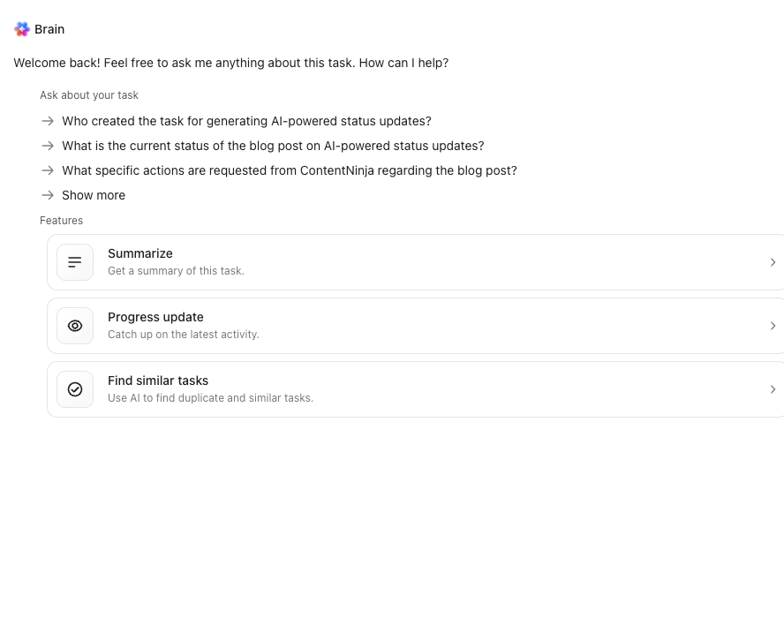The width and height of the screenshot is (784, 633).
Task: Select the Summarize feature title
Action: [140, 253]
